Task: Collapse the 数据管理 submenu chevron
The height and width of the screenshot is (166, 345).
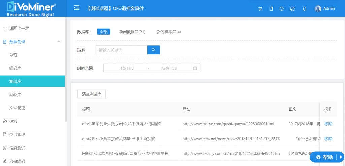Action: (59, 41)
